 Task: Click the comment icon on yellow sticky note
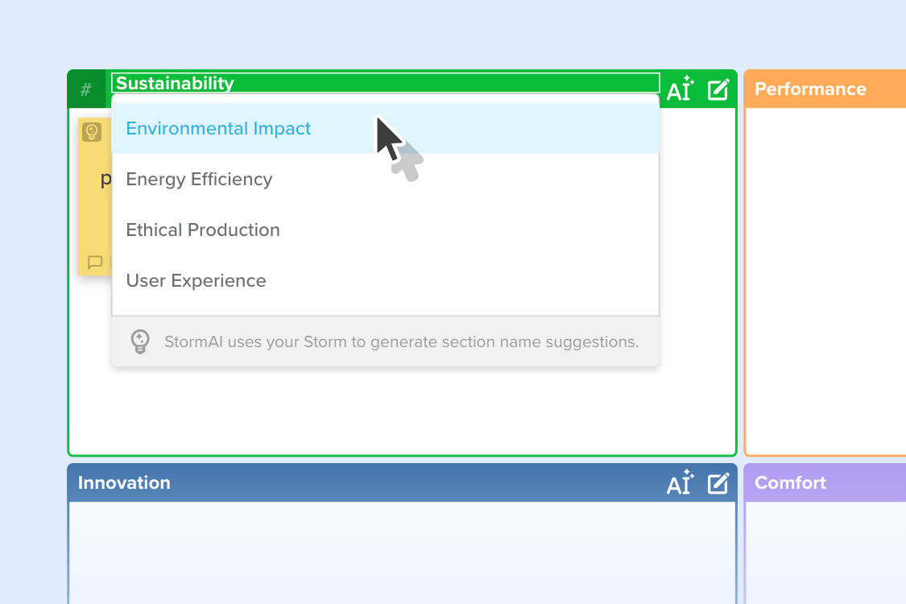point(95,263)
